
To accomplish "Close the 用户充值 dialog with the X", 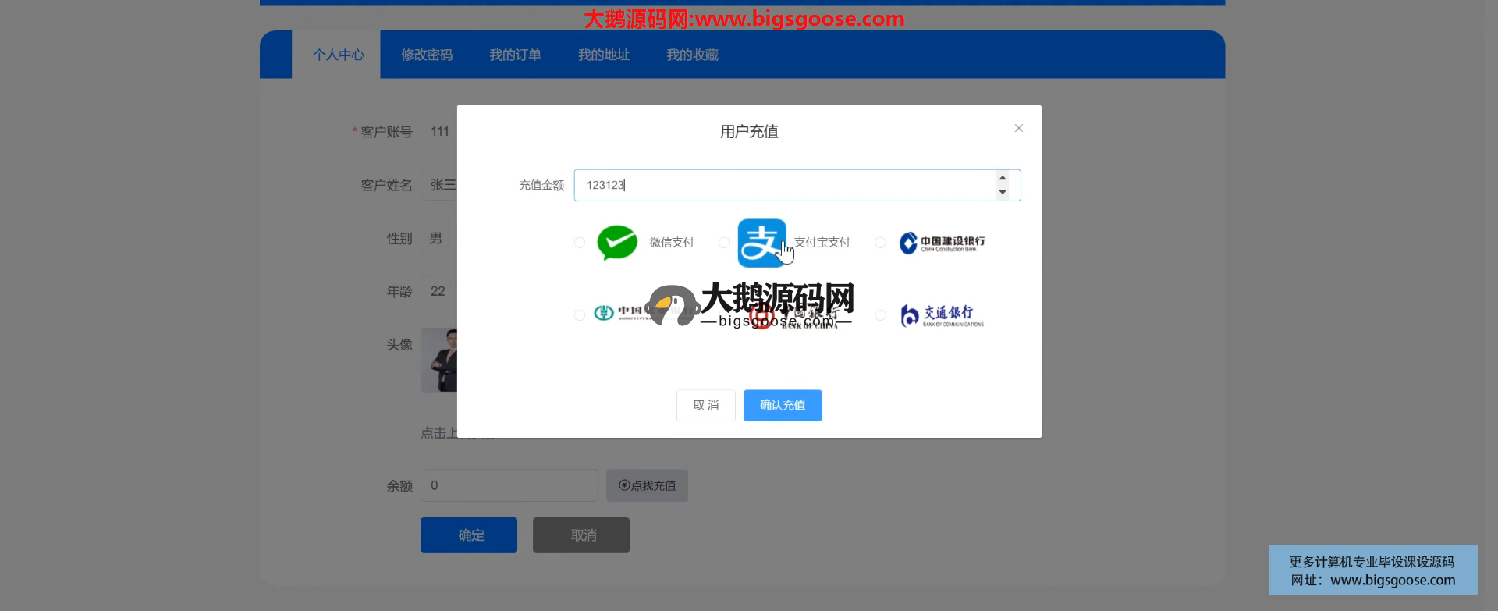I will [x=1018, y=129].
